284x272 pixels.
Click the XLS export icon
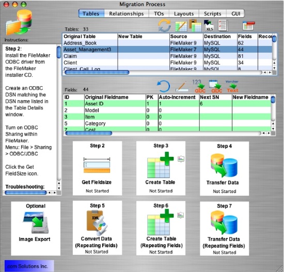(x=209, y=25)
